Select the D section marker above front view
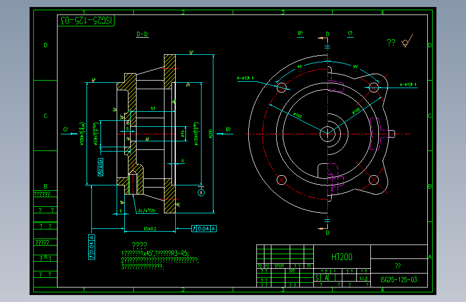The width and height of the screenshot is (466, 302). tap(327, 34)
